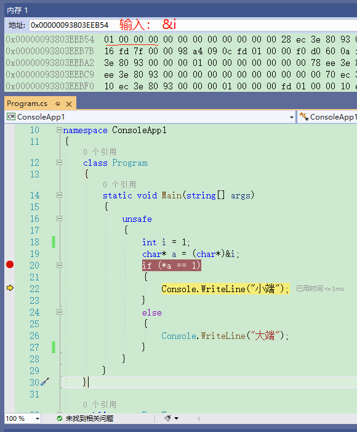Open the code cleanup dropdown arrow
357x432 pixels.
click(177, 418)
